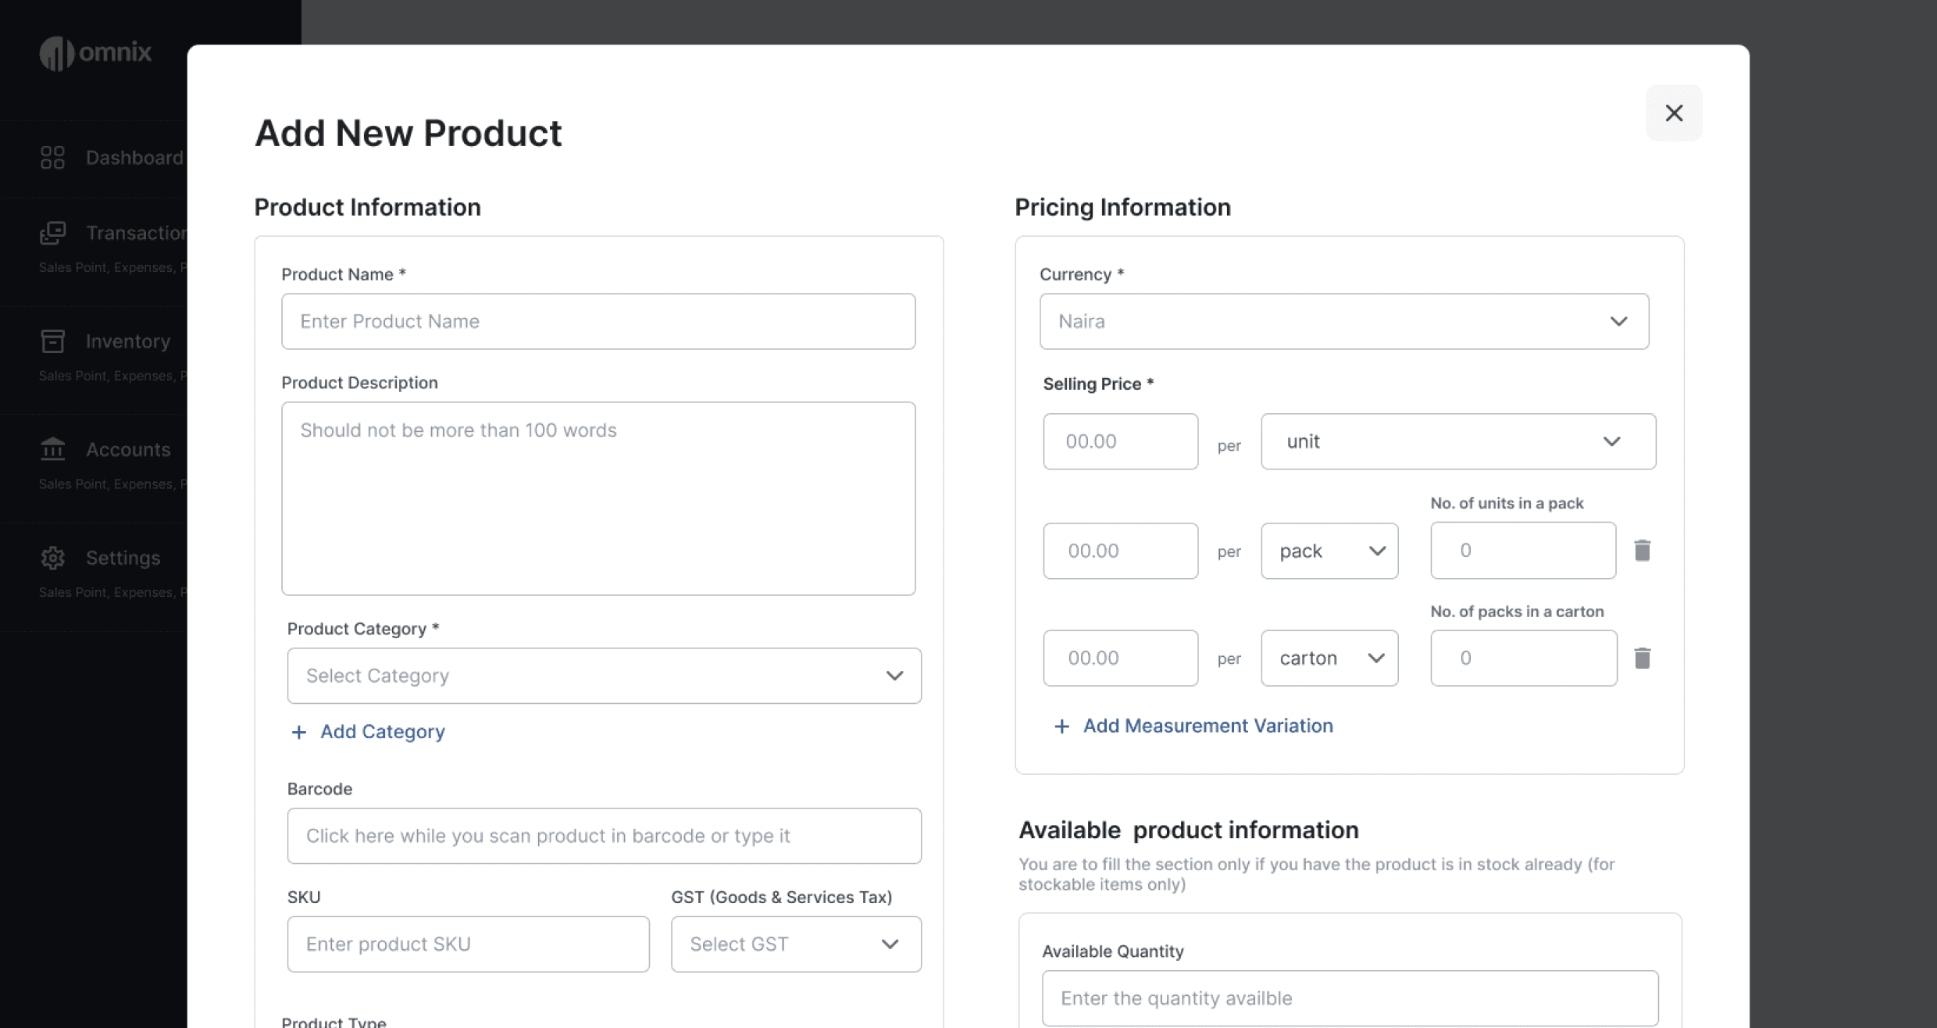Click the Transactions icon in the sidebar
The image size is (1937, 1028).
click(x=52, y=233)
